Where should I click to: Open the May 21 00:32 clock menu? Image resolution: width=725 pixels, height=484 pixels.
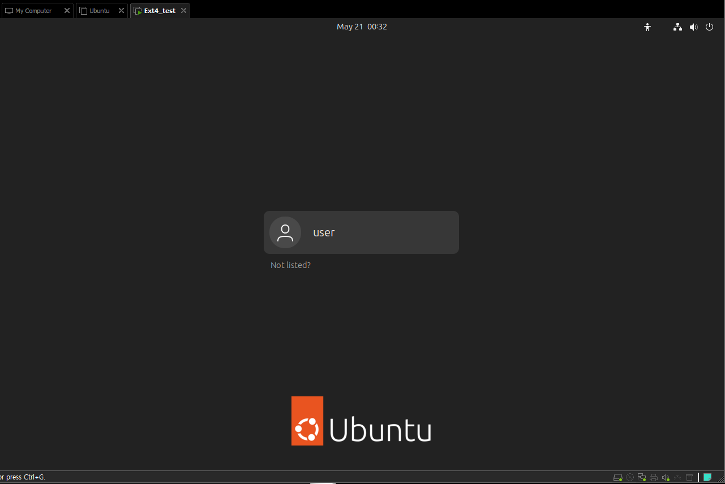362,27
